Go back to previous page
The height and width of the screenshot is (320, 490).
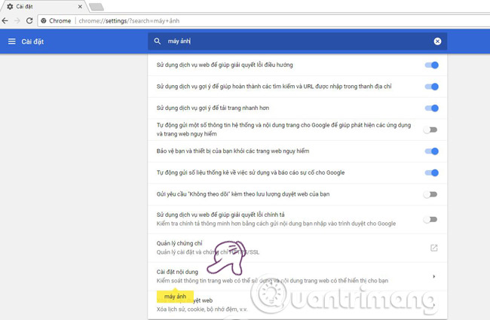click(5, 20)
